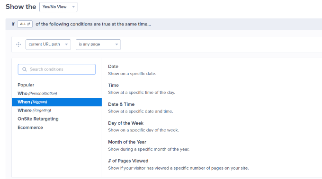
Task: Choose the Date condition
Action: pos(113,66)
